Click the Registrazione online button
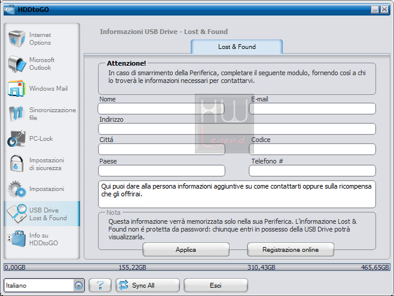Viewport: 394px width, 296px height. 291,249
